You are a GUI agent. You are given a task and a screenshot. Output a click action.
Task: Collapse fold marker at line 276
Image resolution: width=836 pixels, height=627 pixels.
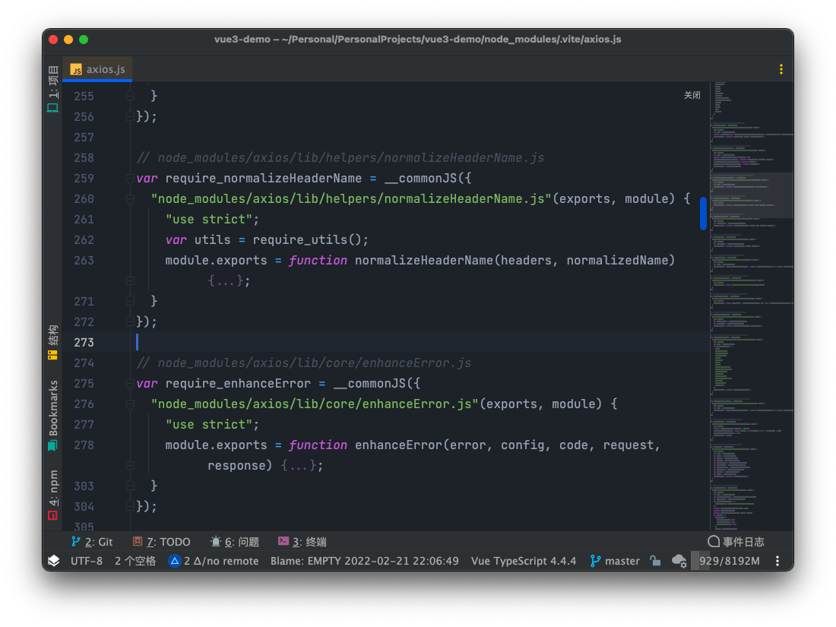(x=130, y=404)
